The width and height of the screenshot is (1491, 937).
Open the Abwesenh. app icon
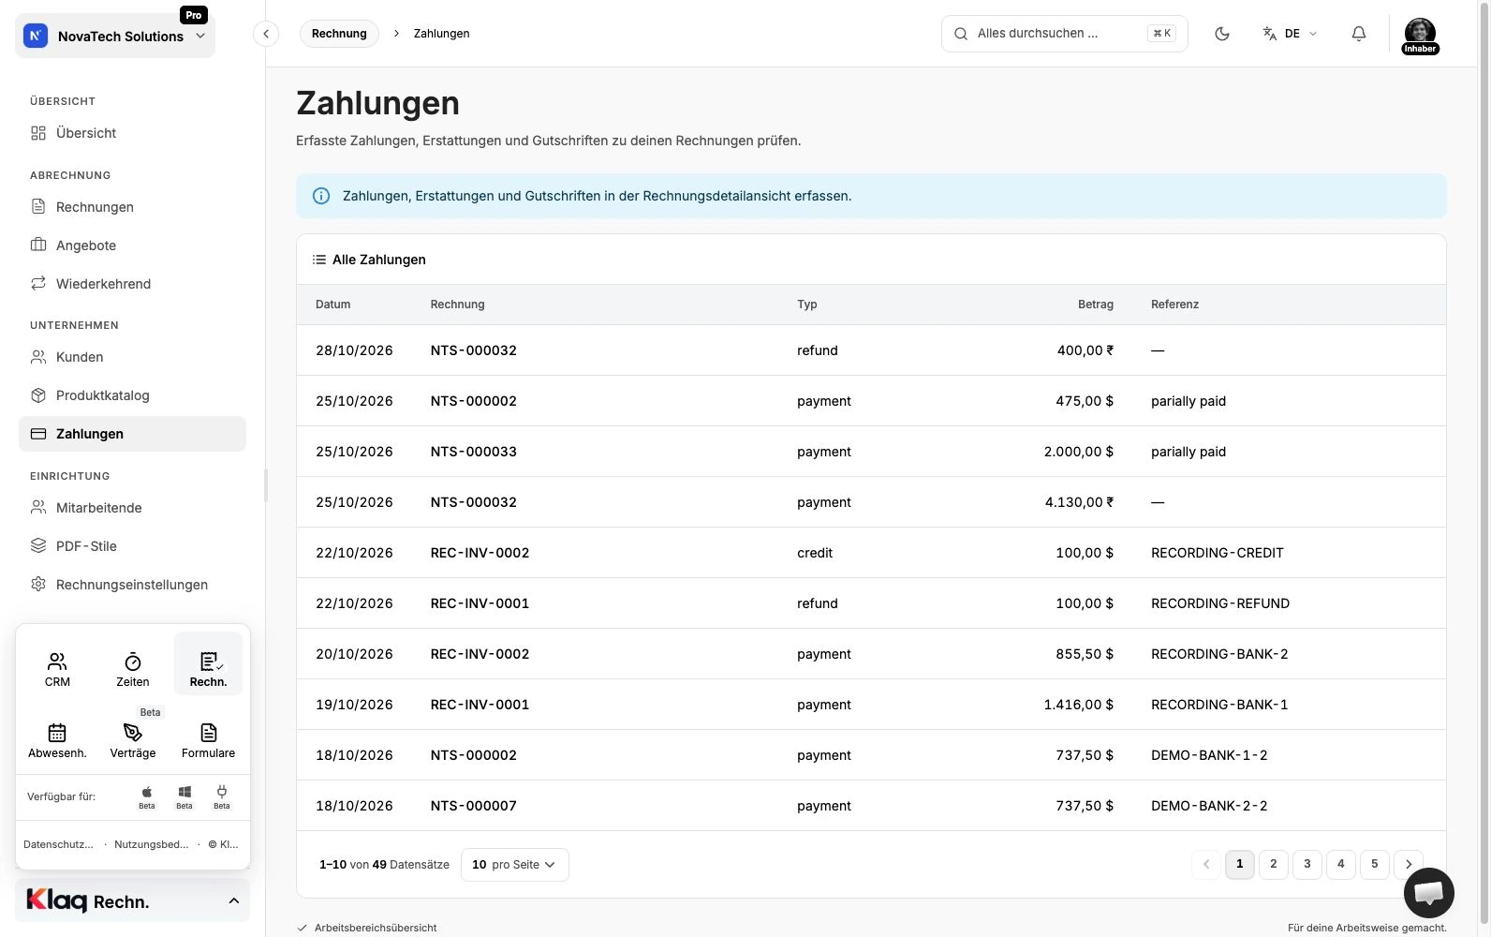click(x=57, y=740)
